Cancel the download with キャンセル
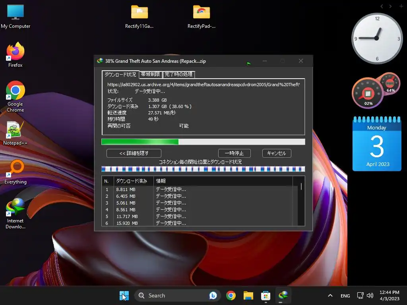The width and height of the screenshot is (407, 305). tap(277, 153)
